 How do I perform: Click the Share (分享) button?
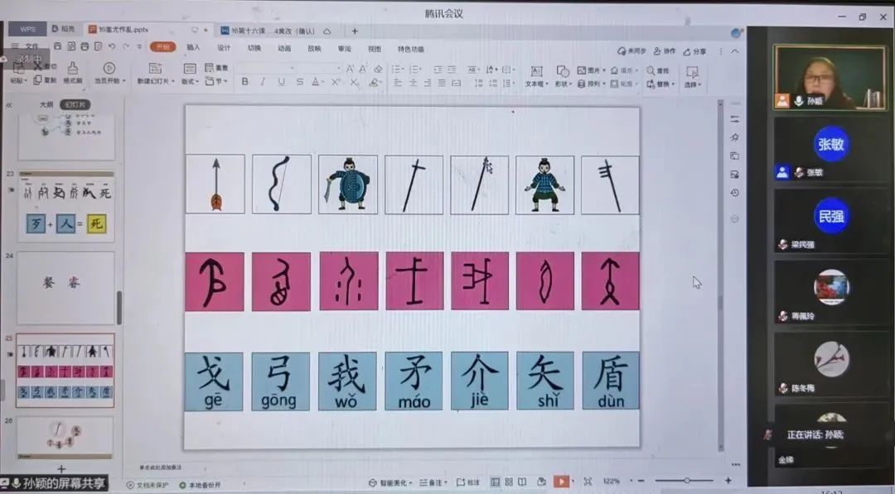[x=694, y=51]
